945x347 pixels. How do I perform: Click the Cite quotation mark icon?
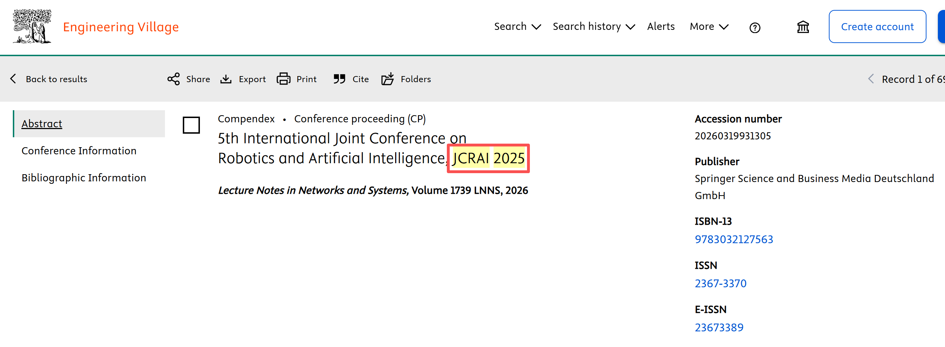pos(340,79)
